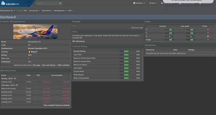The height and width of the screenshot is (115, 216).
Task: Click the 411,031 AS$ balance
Action: point(22,11)
